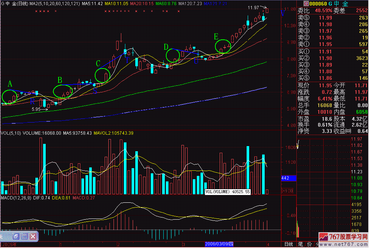Viewport: 369px width, 248px height.
Task: Click the restore icon in the floating toolbar
Action: [x=16, y=236]
